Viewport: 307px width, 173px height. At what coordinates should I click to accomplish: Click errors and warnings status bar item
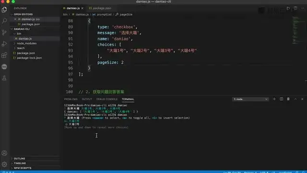point(8,172)
